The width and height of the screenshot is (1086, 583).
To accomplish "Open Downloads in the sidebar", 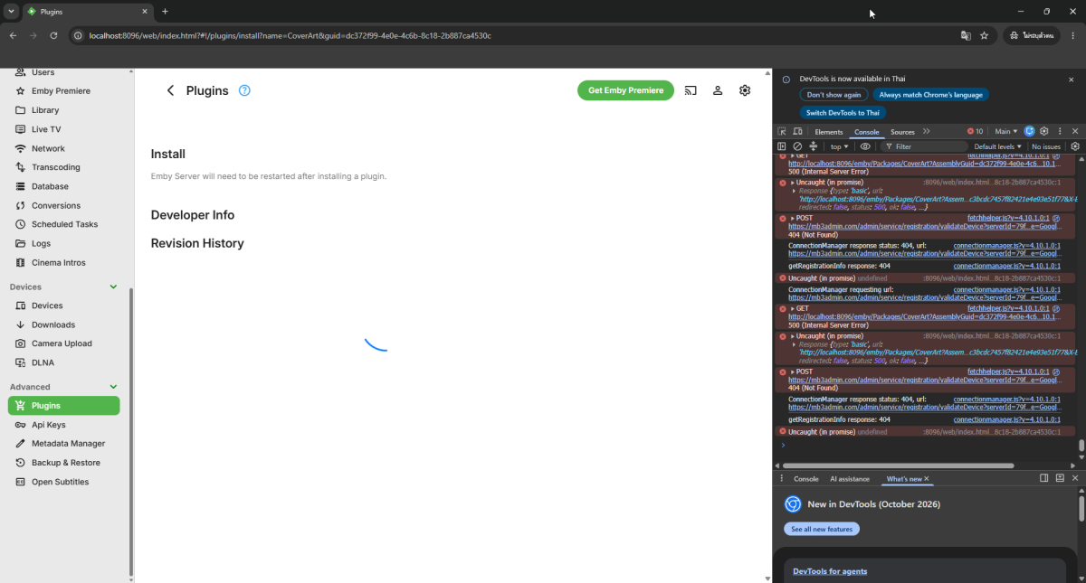I will (63, 324).
